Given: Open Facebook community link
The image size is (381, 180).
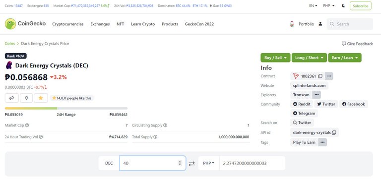Looking at the screenshot, I should point(354,104).
